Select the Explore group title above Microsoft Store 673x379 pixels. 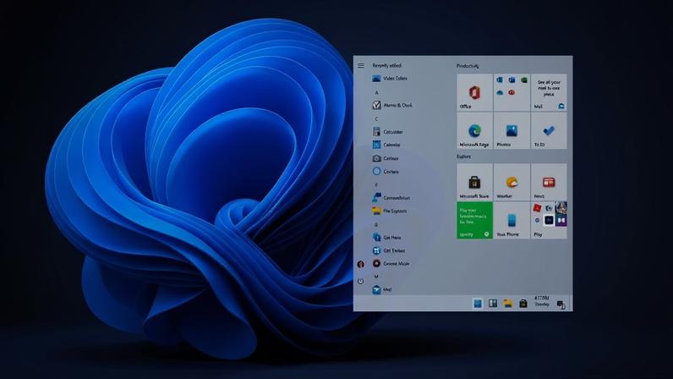[x=463, y=157]
